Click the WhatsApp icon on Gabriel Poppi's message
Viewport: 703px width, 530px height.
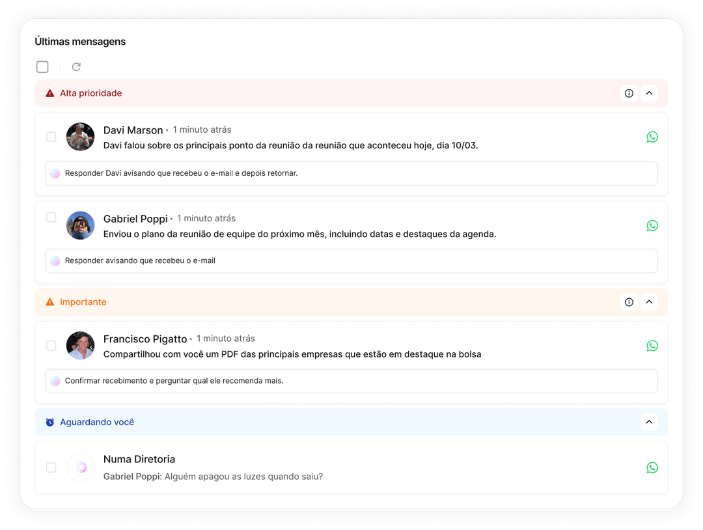click(652, 225)
